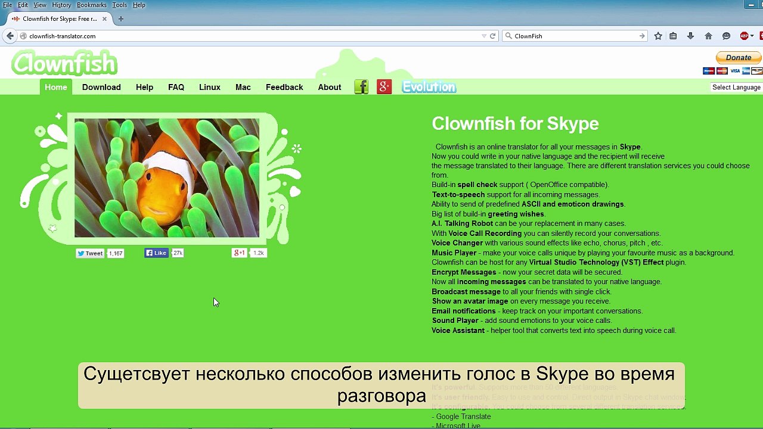Click the Donate button
Screen dimensions: 763x429
pos(739,58)
